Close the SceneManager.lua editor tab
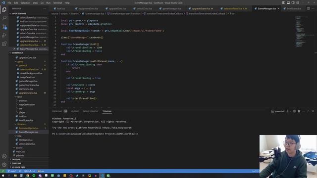 pos(278,8)
